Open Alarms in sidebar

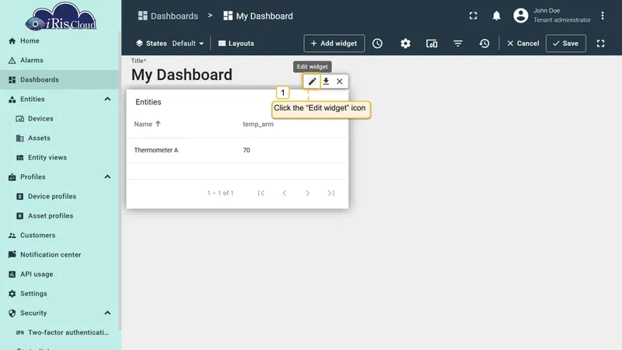click(x=60, y=61)
